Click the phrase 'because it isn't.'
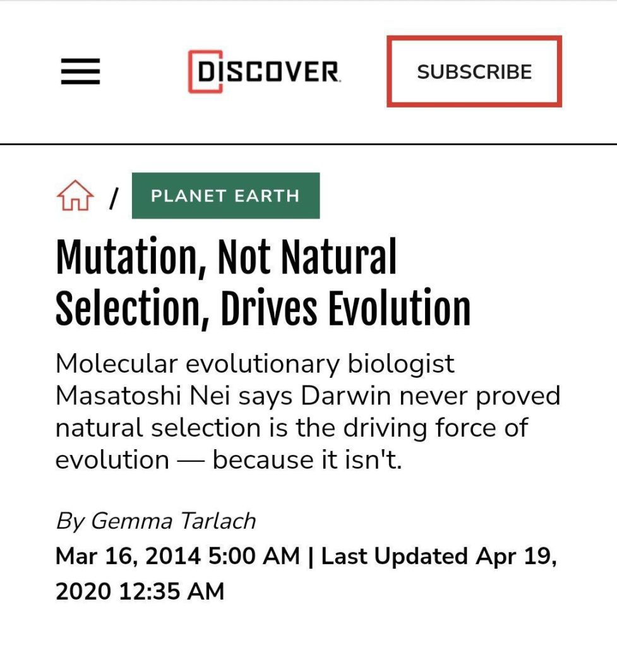 (307, 460)
